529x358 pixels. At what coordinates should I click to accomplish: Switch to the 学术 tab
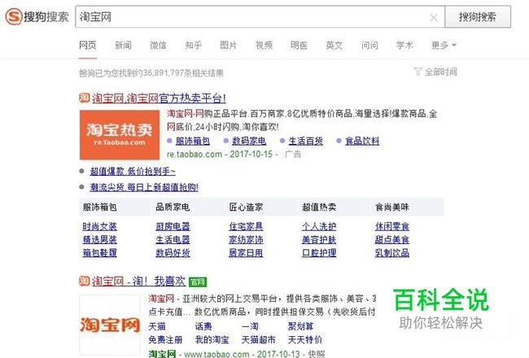[x=404, y=46]
